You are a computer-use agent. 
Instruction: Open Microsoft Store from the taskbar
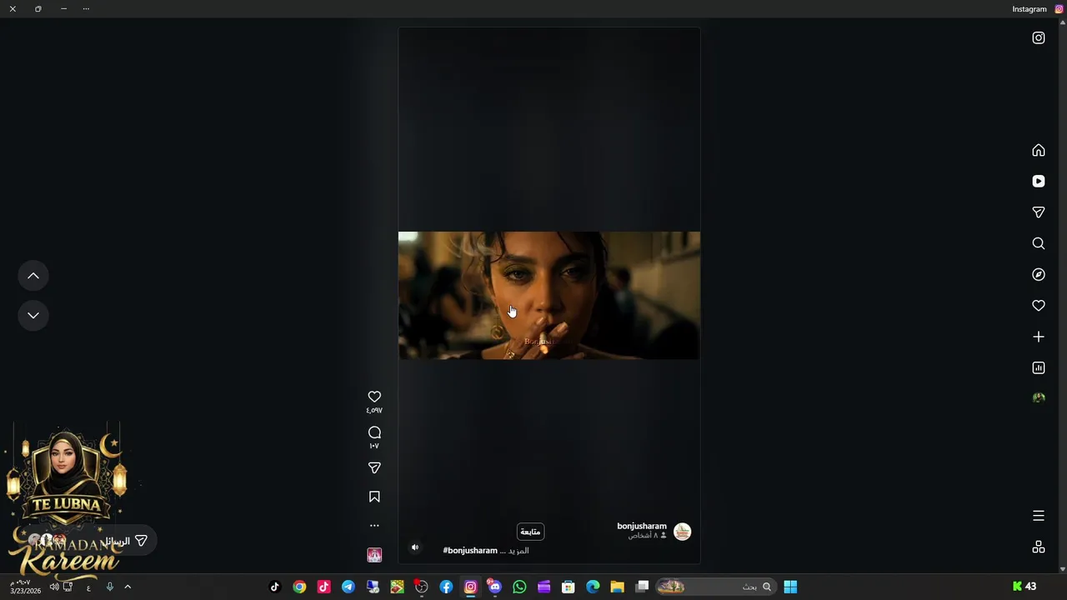569,587
